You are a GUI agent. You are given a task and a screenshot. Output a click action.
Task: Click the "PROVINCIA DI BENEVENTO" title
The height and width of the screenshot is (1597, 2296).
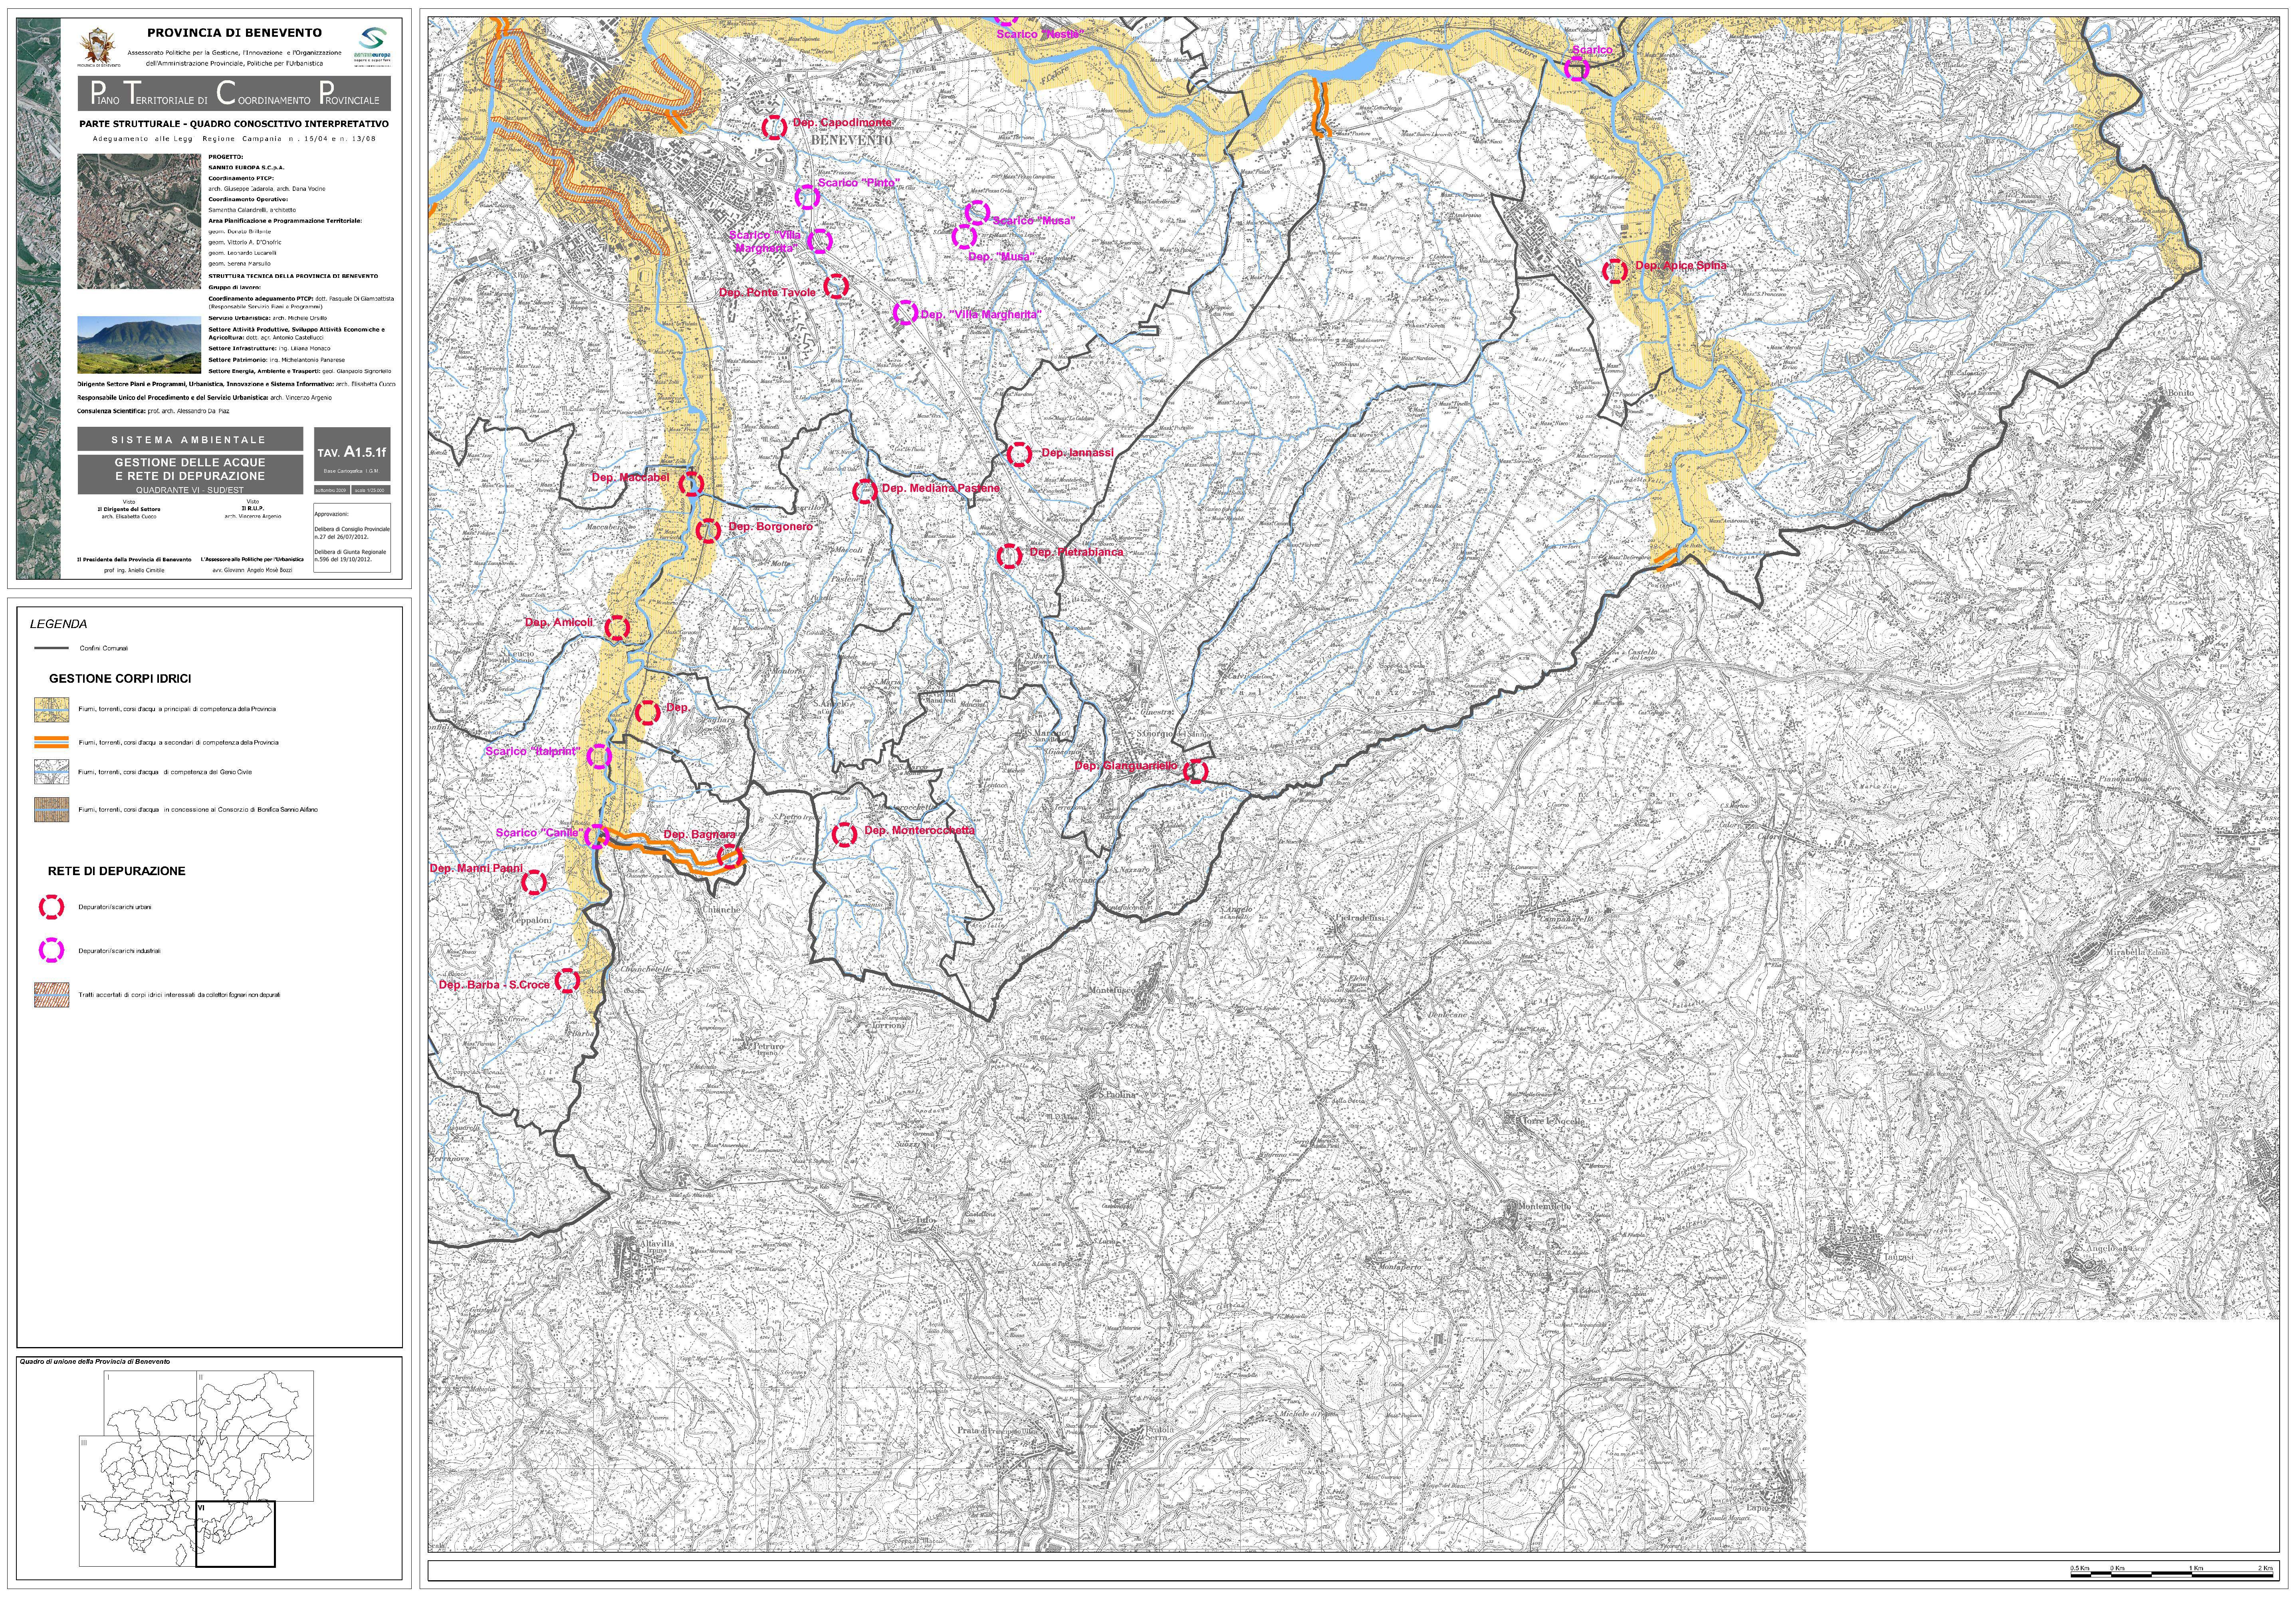pyautogui.click(x=235, y=33)
